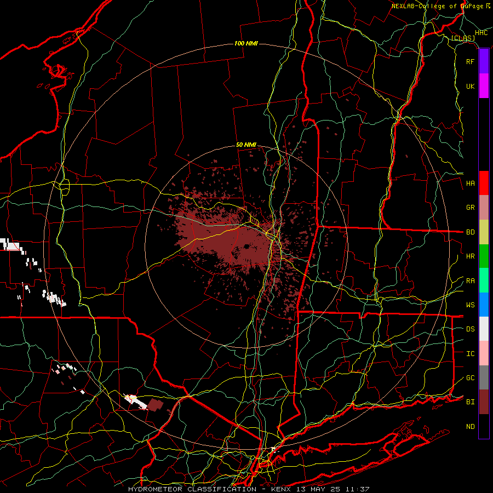493x493 pixels.
Task: Click the RA light green legend swatch
Action: 484,280
